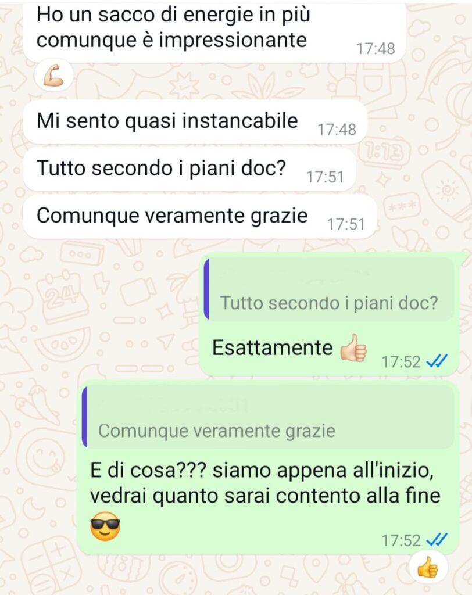This screenshot has width=472, height=595.
Task: Tap the purple quote bar in the Esattamente reply
Action: click(x=206, y=289)
